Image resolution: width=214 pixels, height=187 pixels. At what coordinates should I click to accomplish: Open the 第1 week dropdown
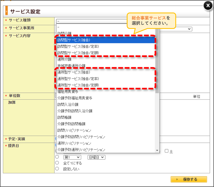[72, 157]
